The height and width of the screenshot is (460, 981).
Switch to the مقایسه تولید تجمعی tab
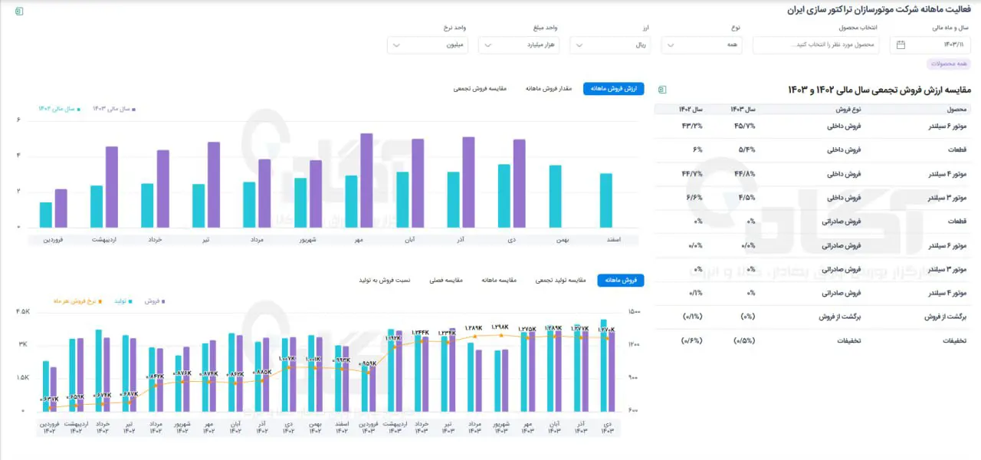560,281
